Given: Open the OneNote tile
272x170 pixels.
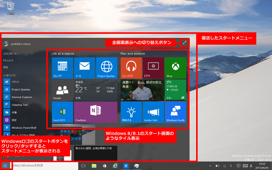Looking at the screenshot, I should [x=96, y=112].
